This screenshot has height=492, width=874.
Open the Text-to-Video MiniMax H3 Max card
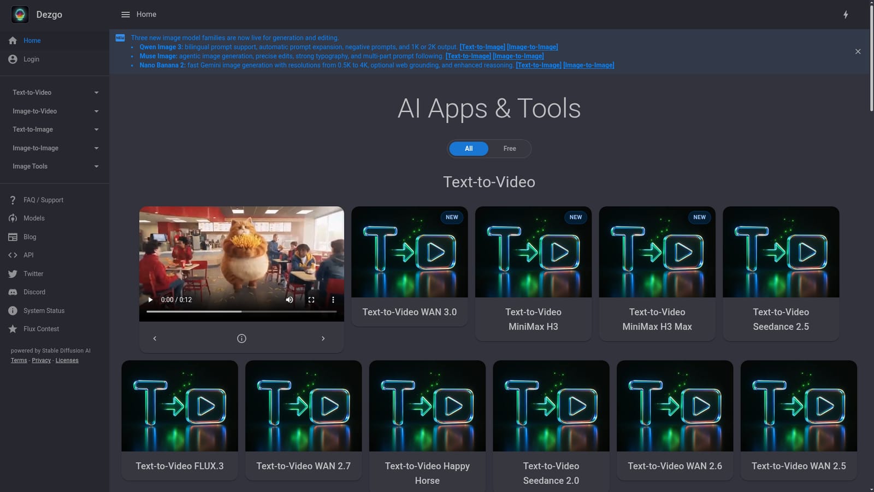coord(657,273)
